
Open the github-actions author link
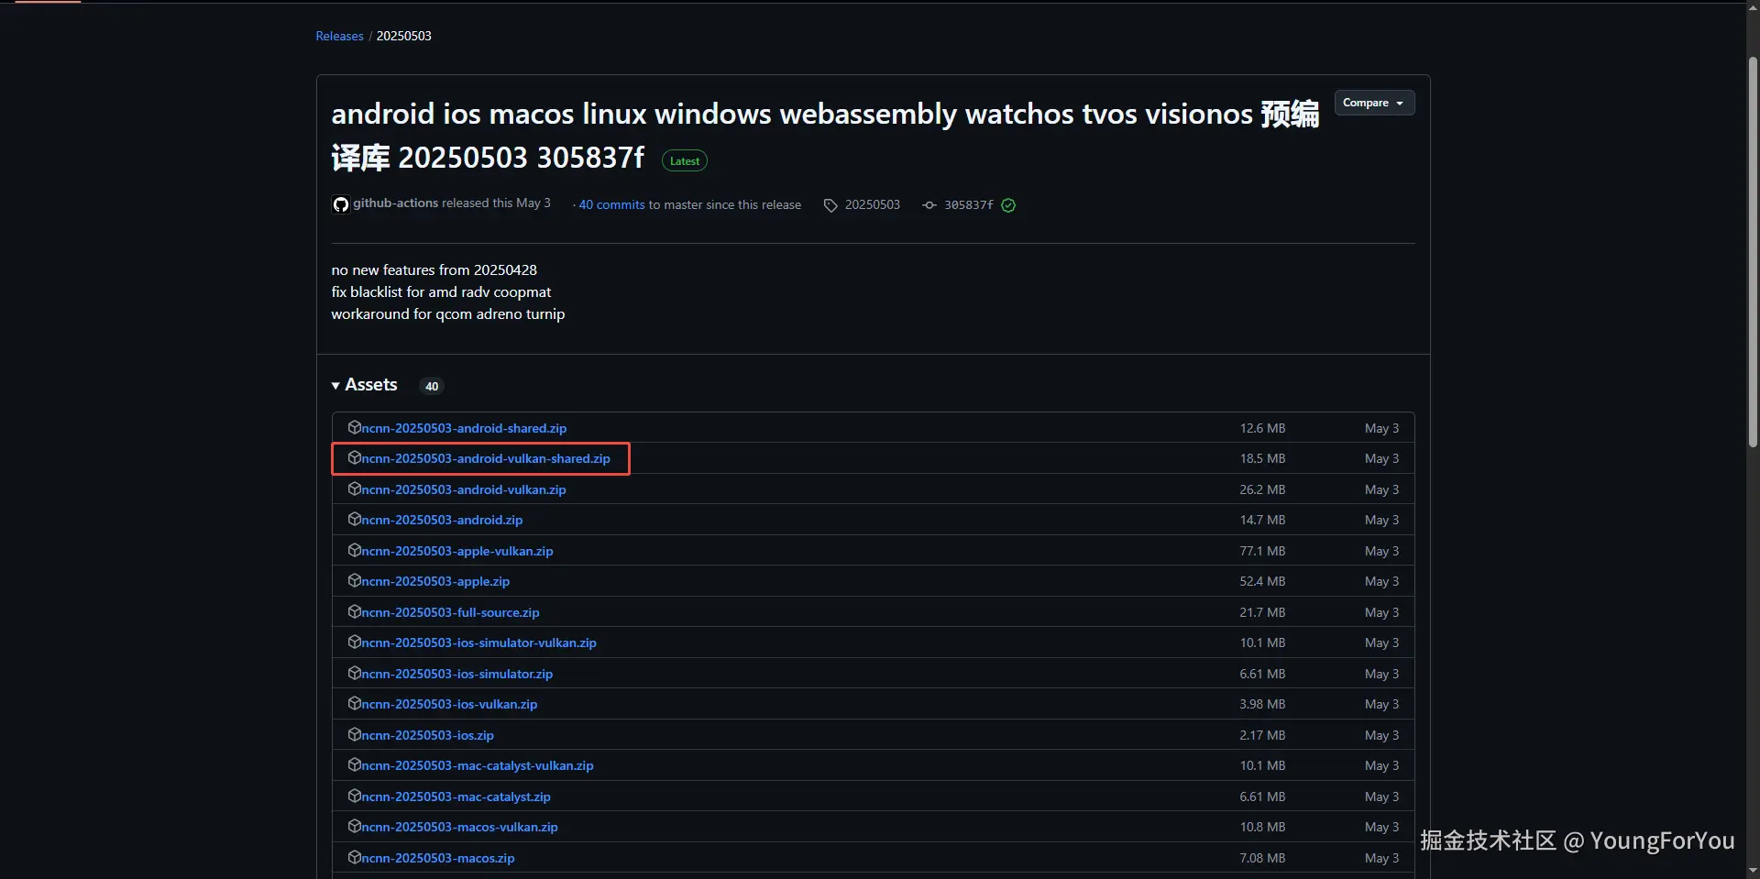[396, 203]
